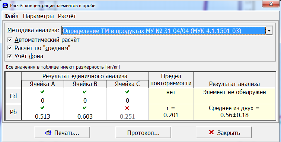The height and width of the screenshot is (142, 281).
Task: Click the Ячейка C column header
Action: click(127, 84)
